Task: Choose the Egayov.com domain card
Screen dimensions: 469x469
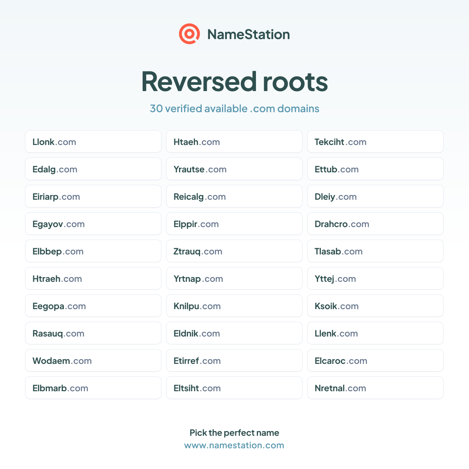Action: pyautogui.click(x=93, y=224)
